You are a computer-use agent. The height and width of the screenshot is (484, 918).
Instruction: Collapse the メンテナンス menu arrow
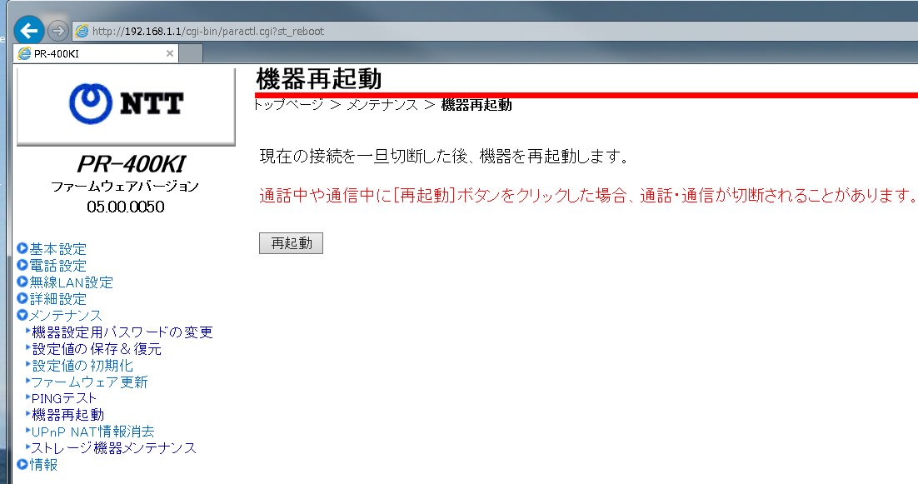(x=22, y=315)
